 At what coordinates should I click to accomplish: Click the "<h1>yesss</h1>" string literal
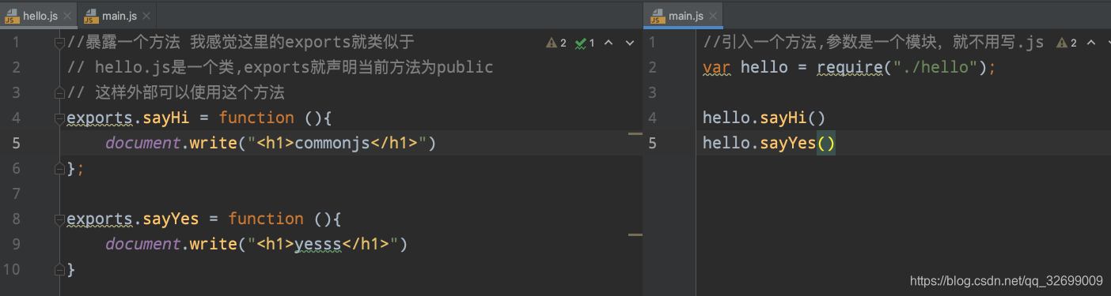324,244
